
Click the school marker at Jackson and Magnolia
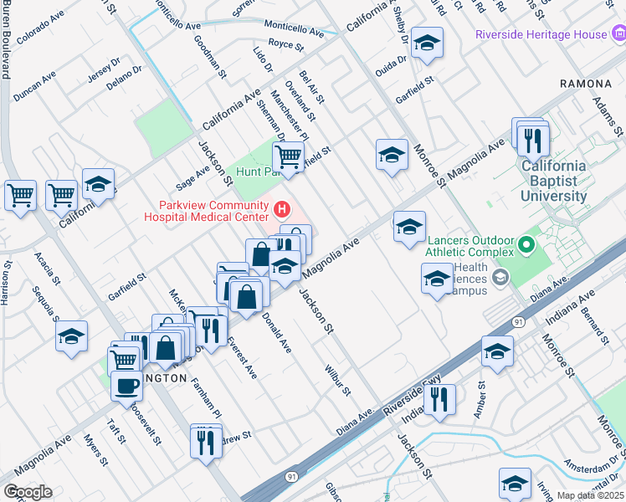pyautogui.click(x=285, y=267)
